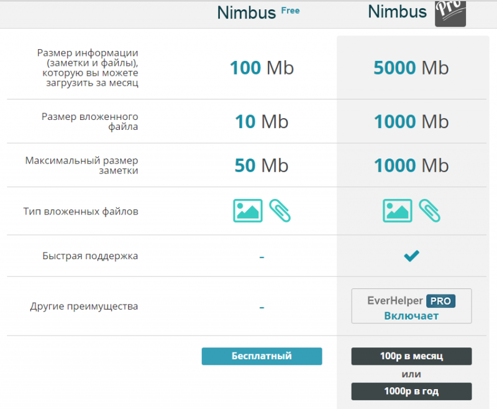Click the image icon in Free column

tap(248, 211)
